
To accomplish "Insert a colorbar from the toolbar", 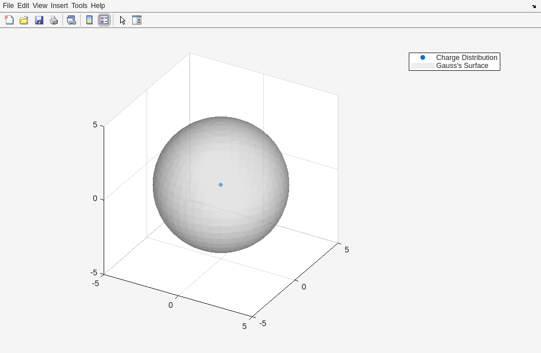I will click(89, 20).
